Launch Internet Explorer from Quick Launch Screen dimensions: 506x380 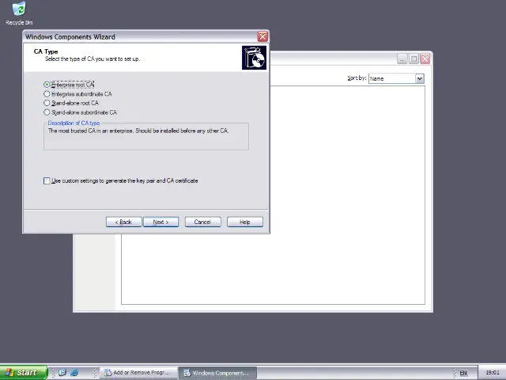(74, 373)
